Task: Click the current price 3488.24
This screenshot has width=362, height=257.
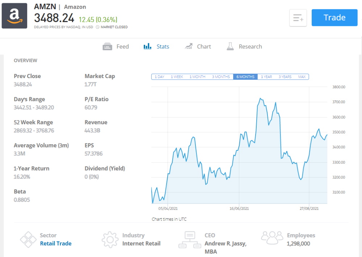Action: (x=54, y=18)
